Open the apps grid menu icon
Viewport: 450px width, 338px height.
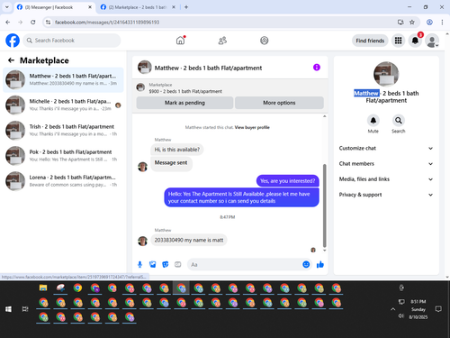tap(398, 41)
